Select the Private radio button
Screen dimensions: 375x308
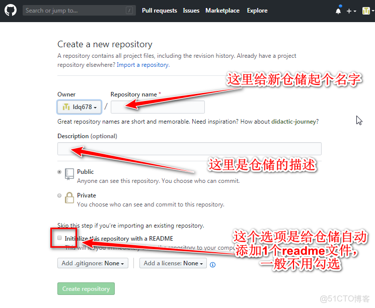59,195
